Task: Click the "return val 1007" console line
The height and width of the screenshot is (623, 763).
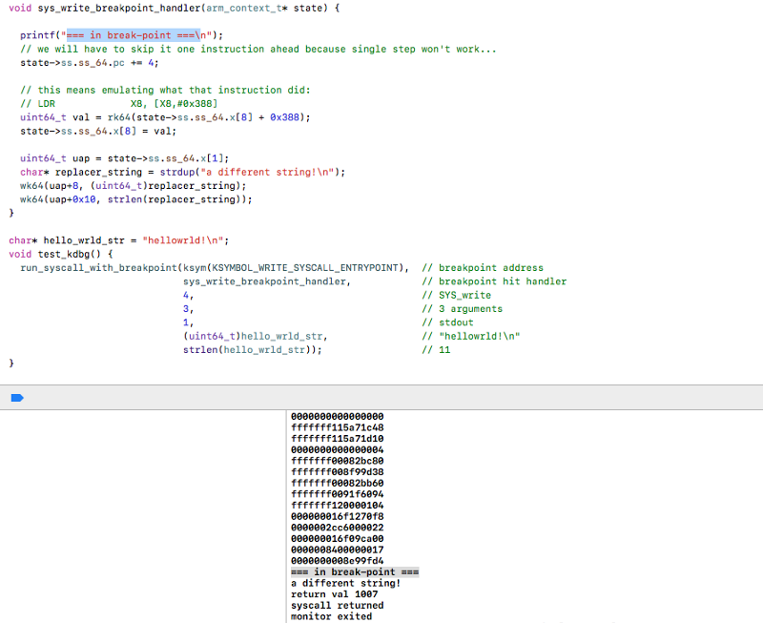Action: point(334,593)
